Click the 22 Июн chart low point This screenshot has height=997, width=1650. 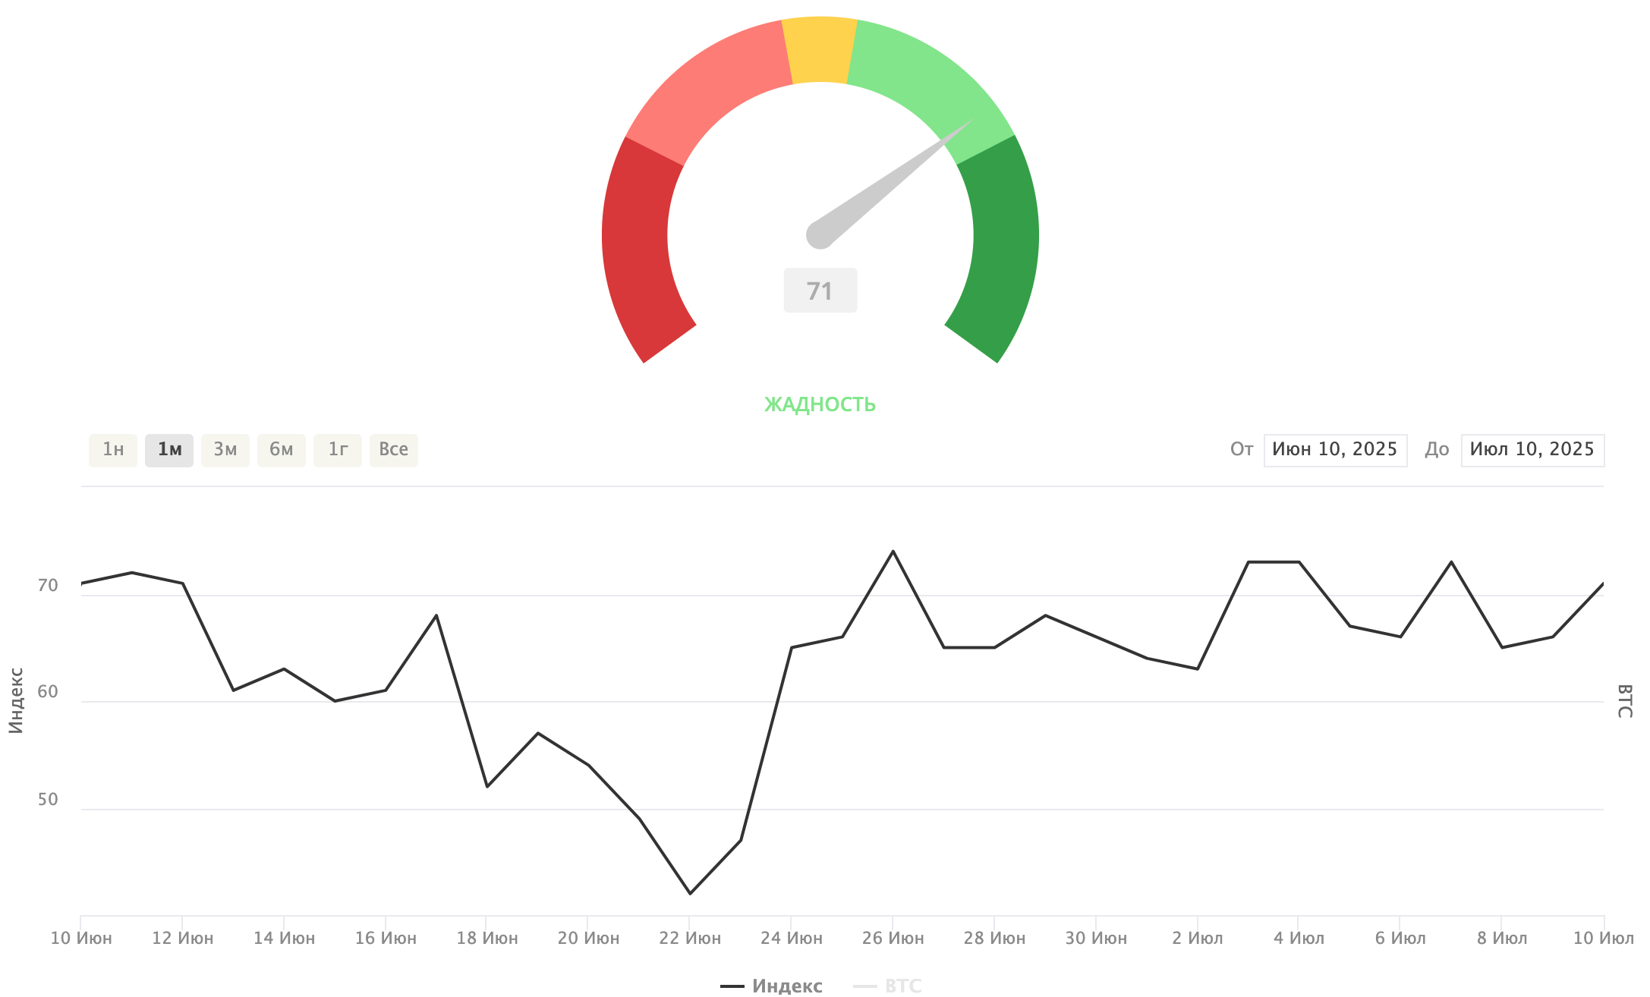[690, 893]
